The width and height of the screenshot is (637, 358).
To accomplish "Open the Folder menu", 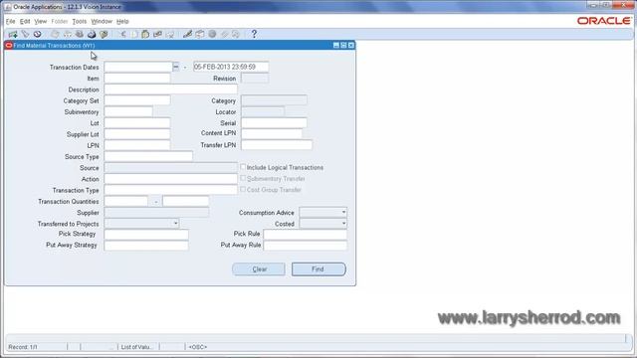I will [60, 21].
